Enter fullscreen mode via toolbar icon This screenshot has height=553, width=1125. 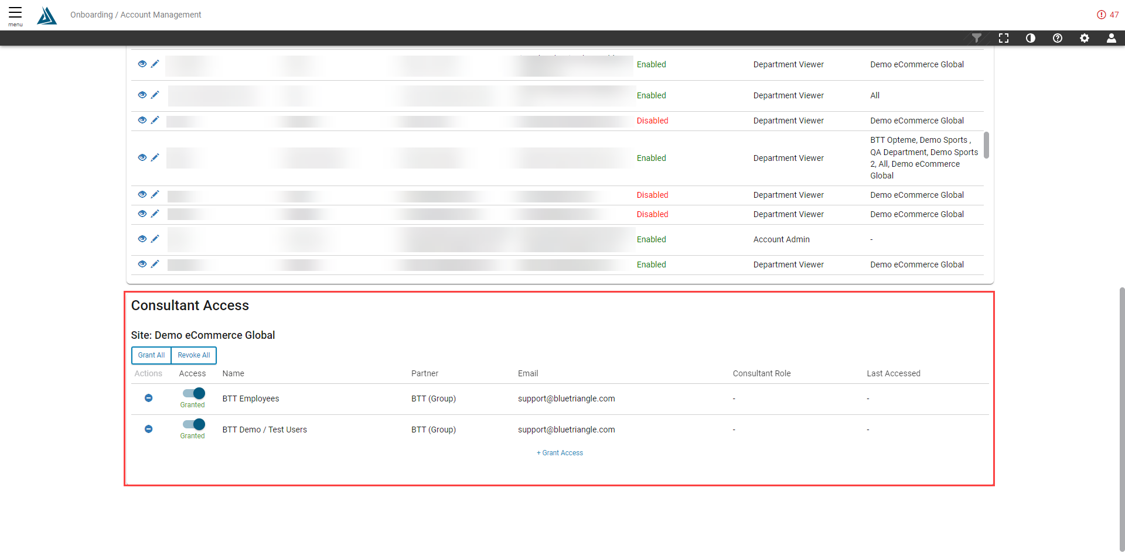click(x=1004, y=38)
